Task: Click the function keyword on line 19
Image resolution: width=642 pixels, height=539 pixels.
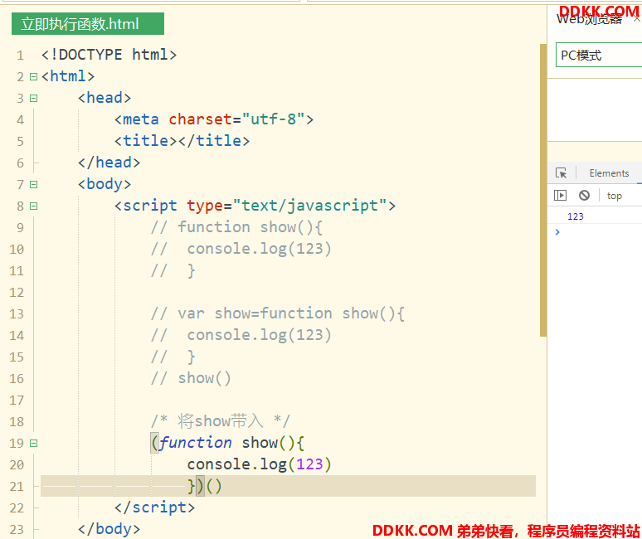Action: click(195, 443)
